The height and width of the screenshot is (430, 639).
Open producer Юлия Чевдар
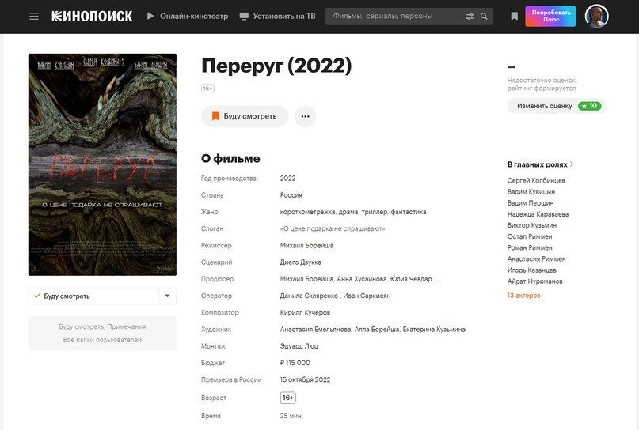point(411,279)
